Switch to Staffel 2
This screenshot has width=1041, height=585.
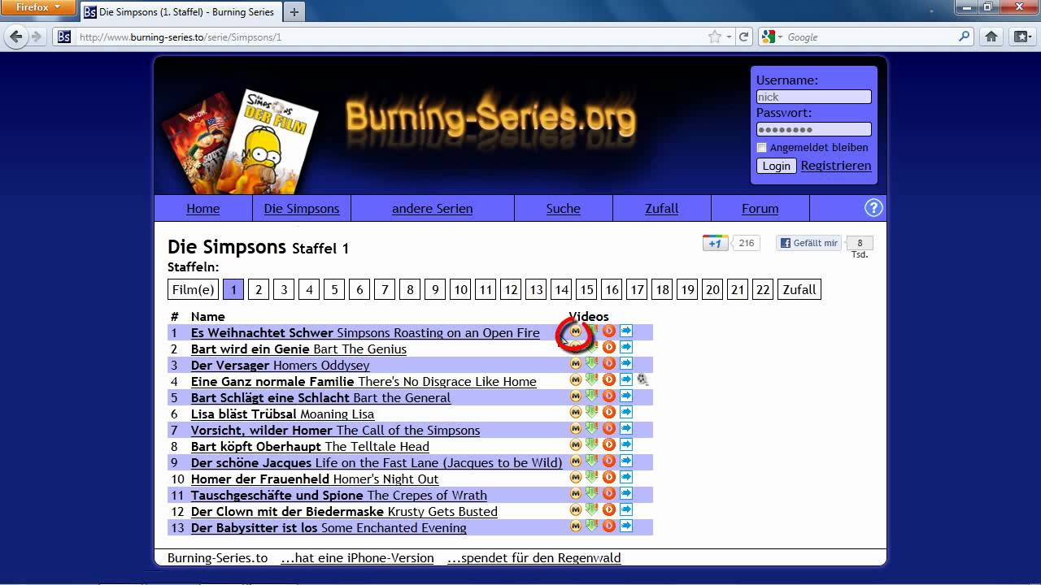(x=259, y=289)
